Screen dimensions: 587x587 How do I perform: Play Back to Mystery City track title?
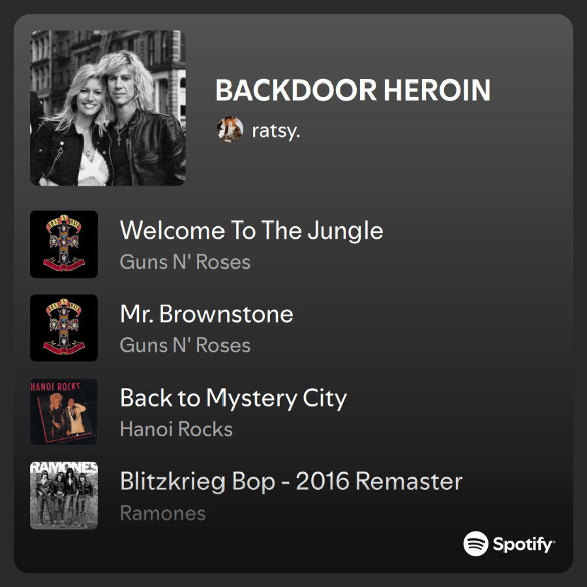pos(233,399)
